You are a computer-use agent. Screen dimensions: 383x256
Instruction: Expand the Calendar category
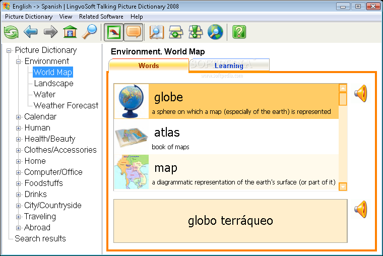coord(18,117)
